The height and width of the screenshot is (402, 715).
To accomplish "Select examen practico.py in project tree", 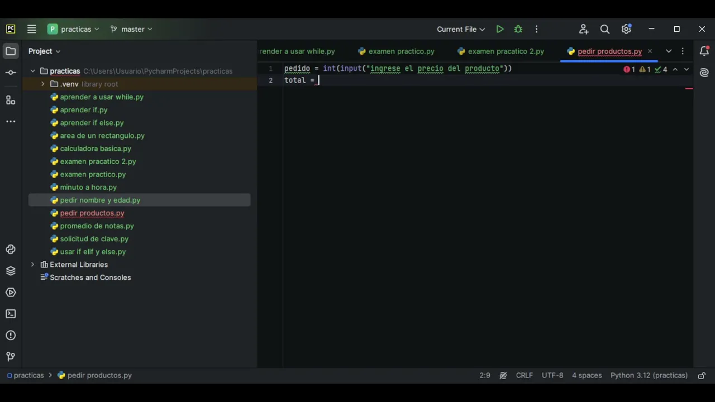I will click(x=93, y=174).
